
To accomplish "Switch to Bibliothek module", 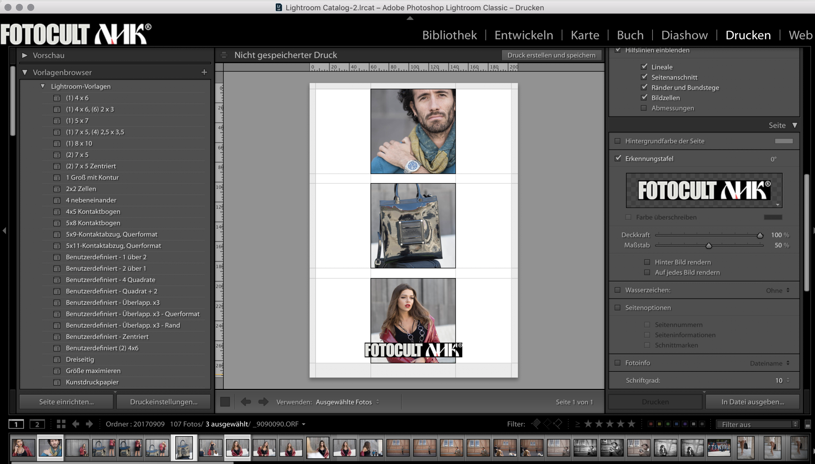I will click(449, 35).
